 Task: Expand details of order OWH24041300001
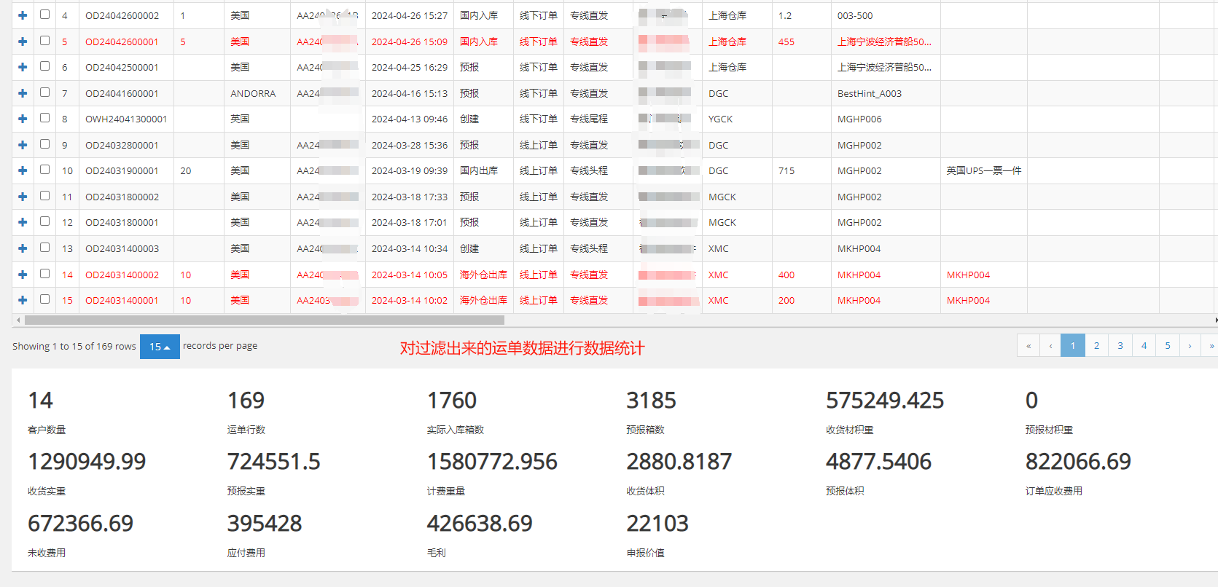click(x=23, y=119)
